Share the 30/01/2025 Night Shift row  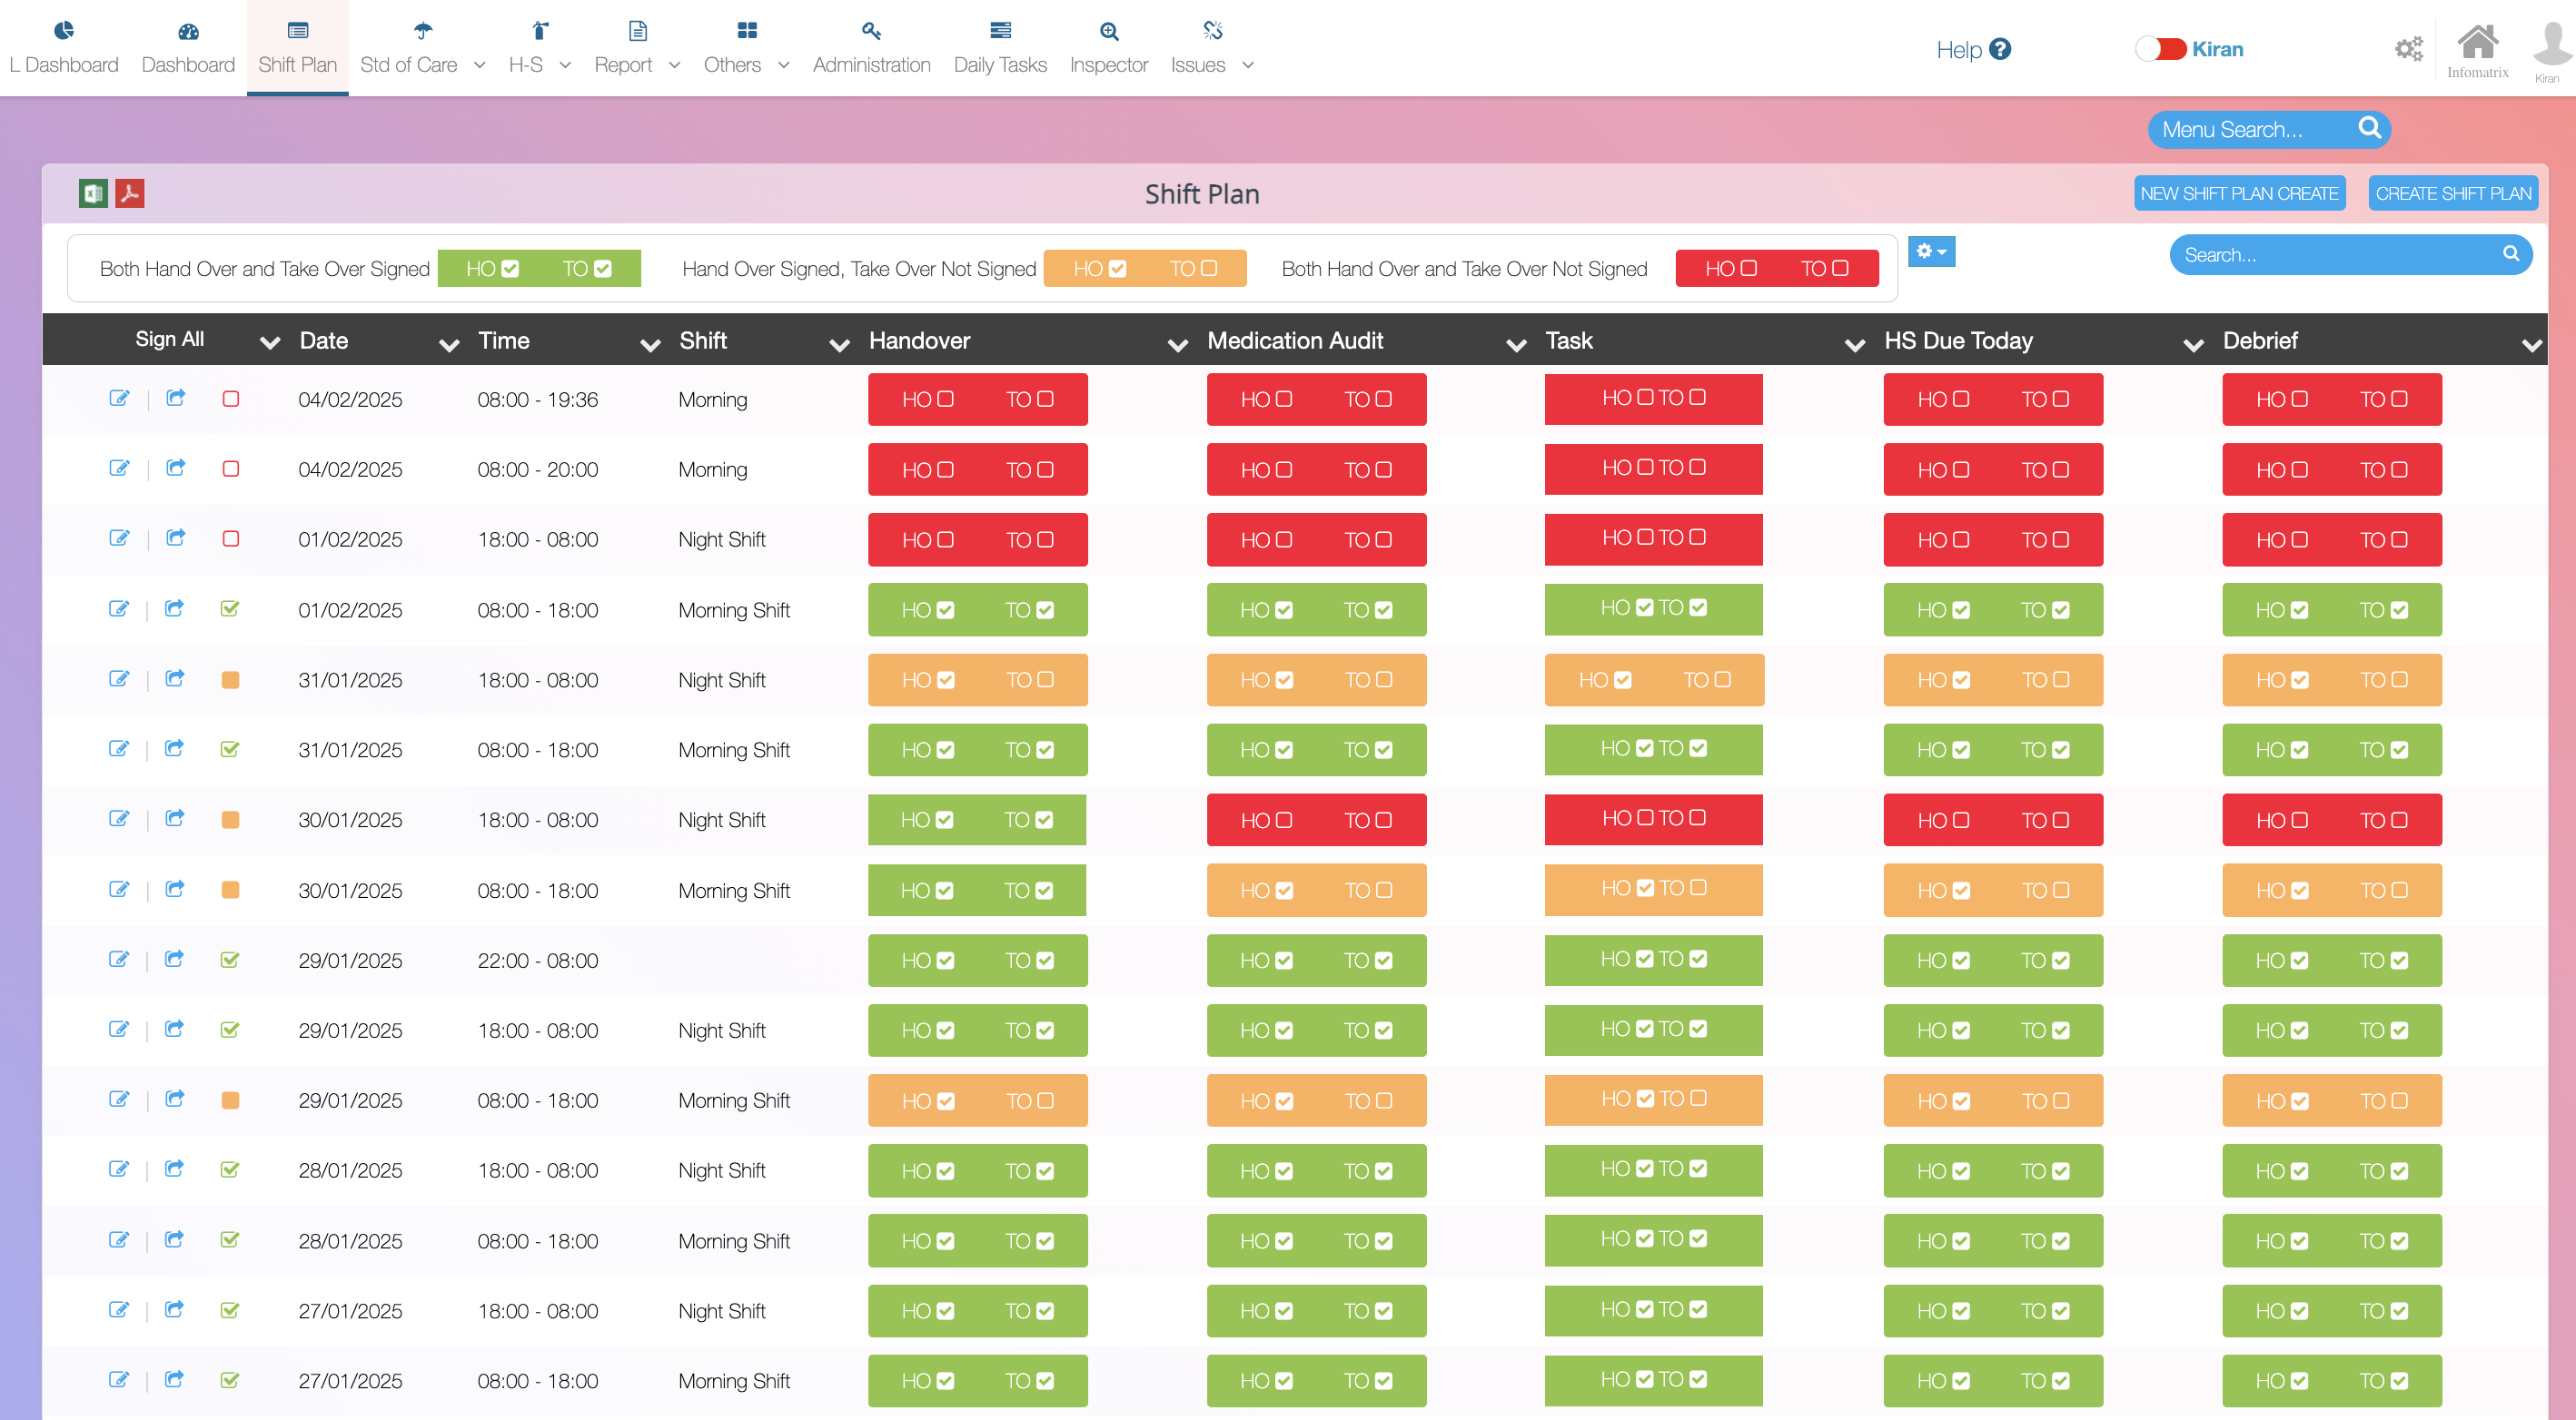tap(175, 818)
